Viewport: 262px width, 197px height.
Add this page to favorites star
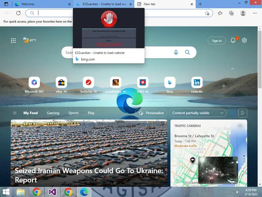(207, 13)
